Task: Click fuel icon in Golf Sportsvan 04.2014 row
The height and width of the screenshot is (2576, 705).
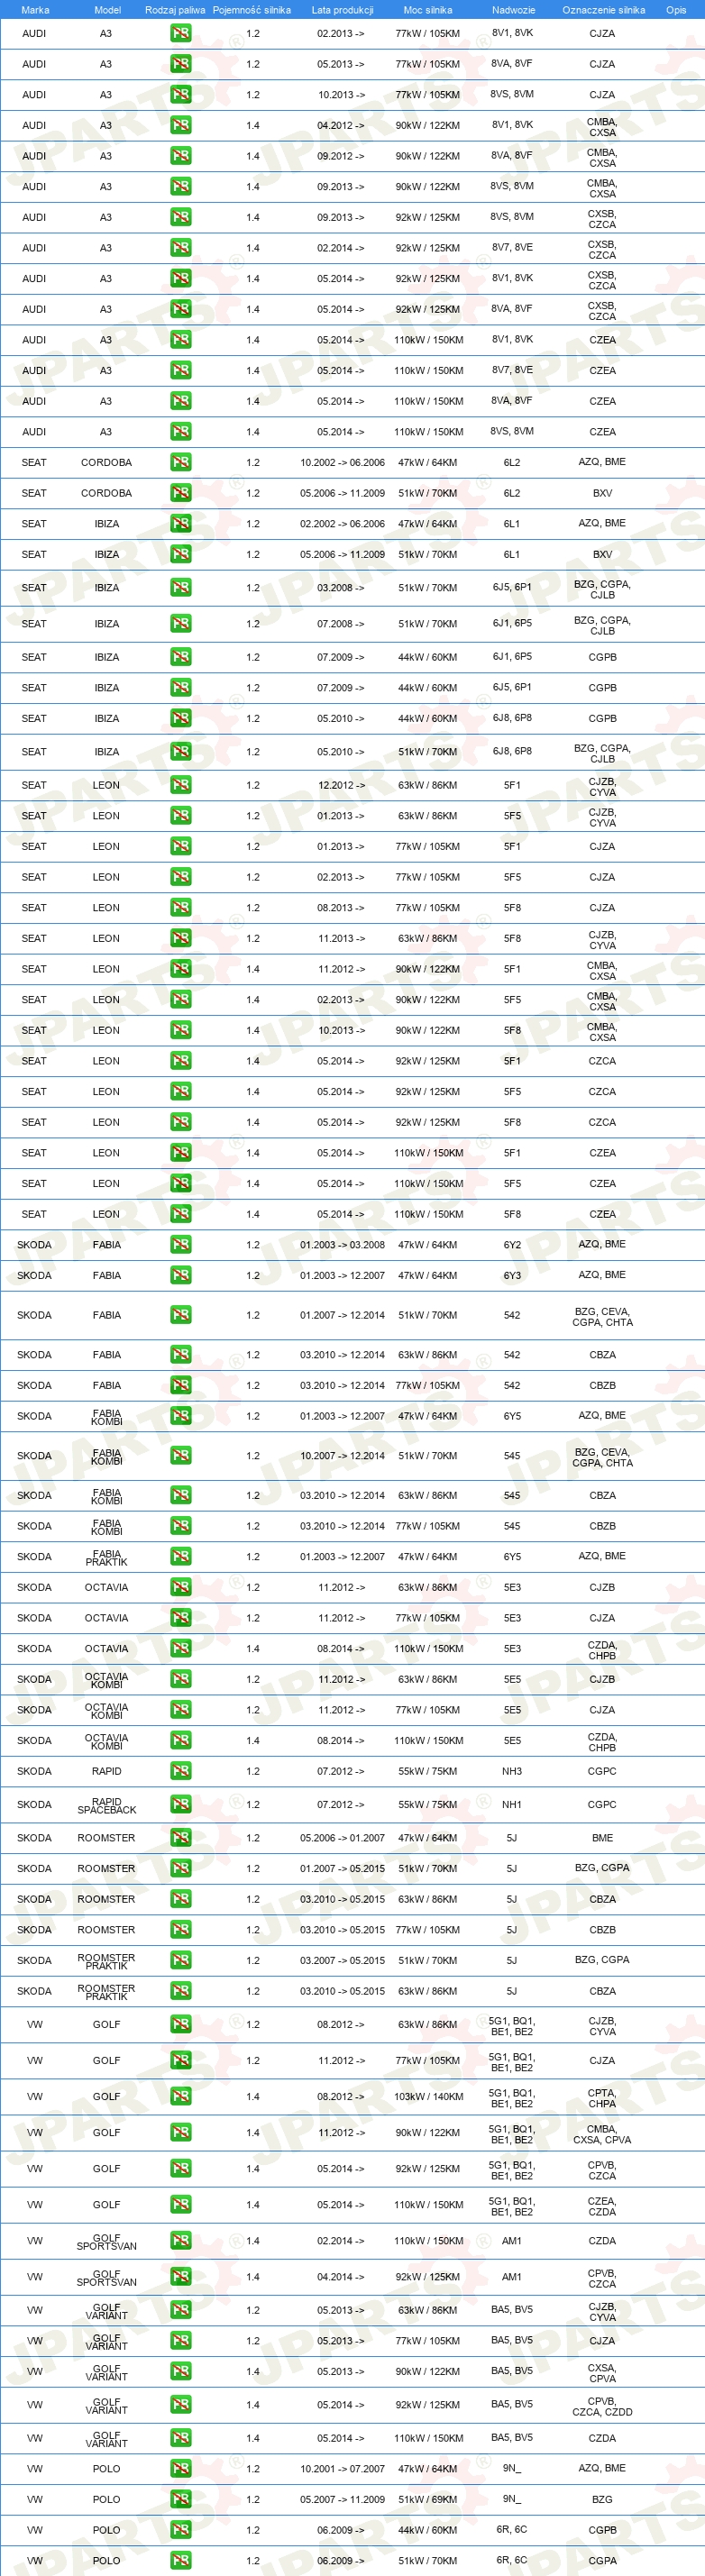Action: pos(181,2277)
